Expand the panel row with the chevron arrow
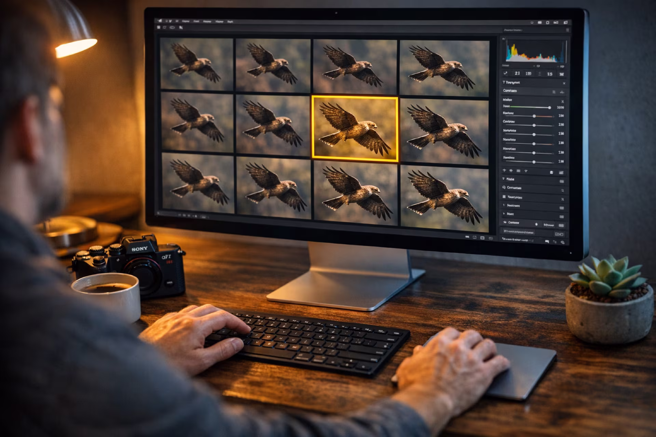 (504, 214)
